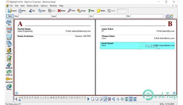
Task: Click the Print toolbar icon
Action: (22, 11)
